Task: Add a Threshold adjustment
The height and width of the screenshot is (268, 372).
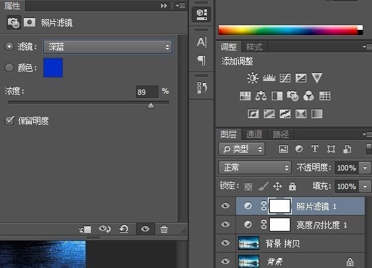Action: pyautogui.click(x=285, y=113)
